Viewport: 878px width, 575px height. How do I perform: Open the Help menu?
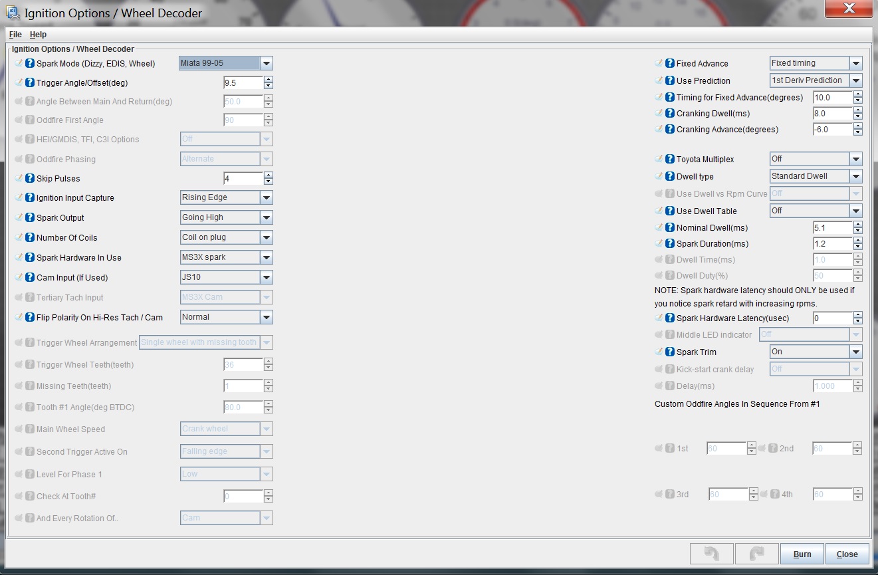pyautogui.click(x=38, y=35)
